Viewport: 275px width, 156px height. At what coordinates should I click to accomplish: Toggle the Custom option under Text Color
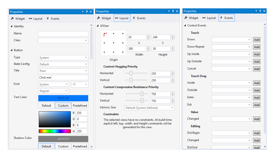tap(63, 106)
